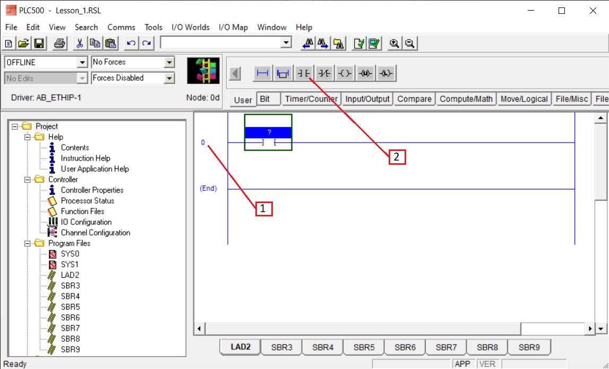Select the Examine If Closed (XIC) instruction
This screenshot has height=369, width=609.
[x=304, y=73]
